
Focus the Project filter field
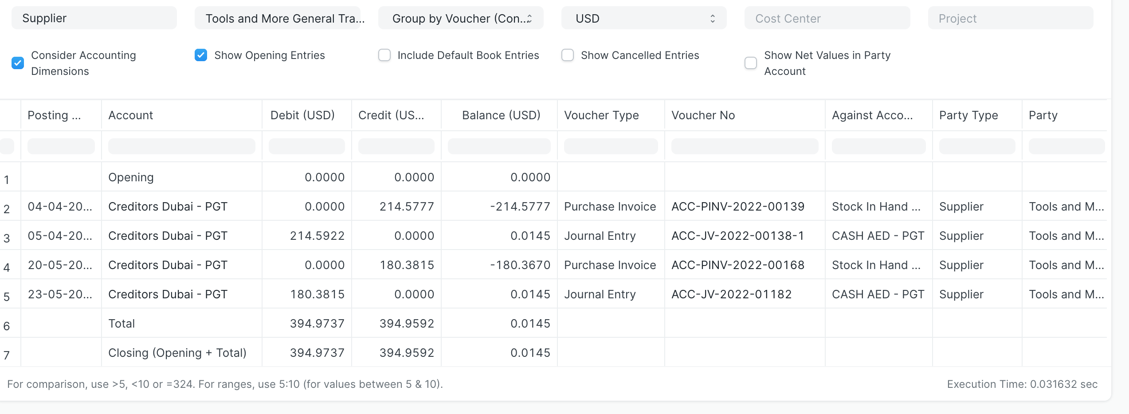click(x=1011, y=18)
